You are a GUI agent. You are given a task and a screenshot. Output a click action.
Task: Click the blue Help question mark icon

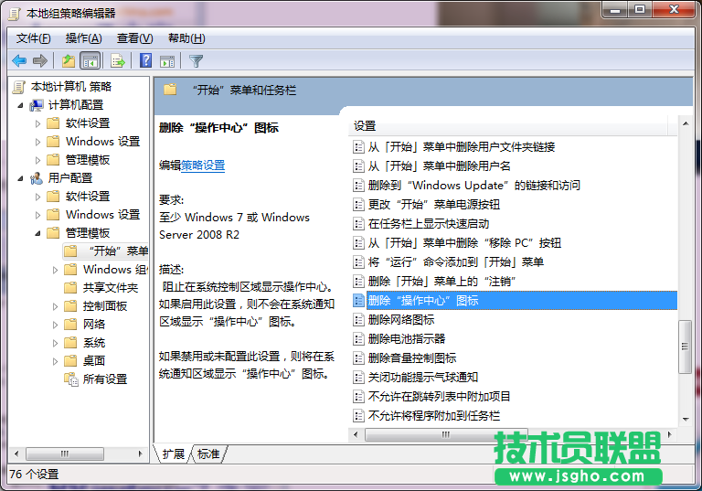(x=145, y=60)
